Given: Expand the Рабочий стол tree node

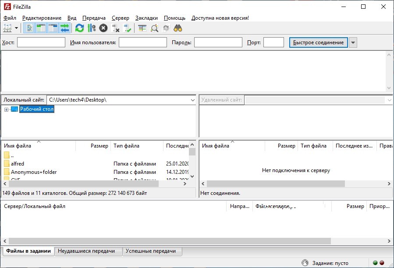Looking at the screenshot, I should coord(6,109).
